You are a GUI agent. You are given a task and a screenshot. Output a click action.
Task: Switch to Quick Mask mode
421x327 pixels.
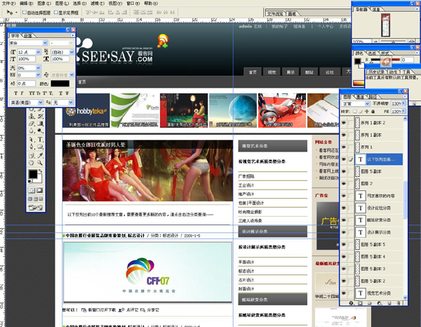pos(40,190)
